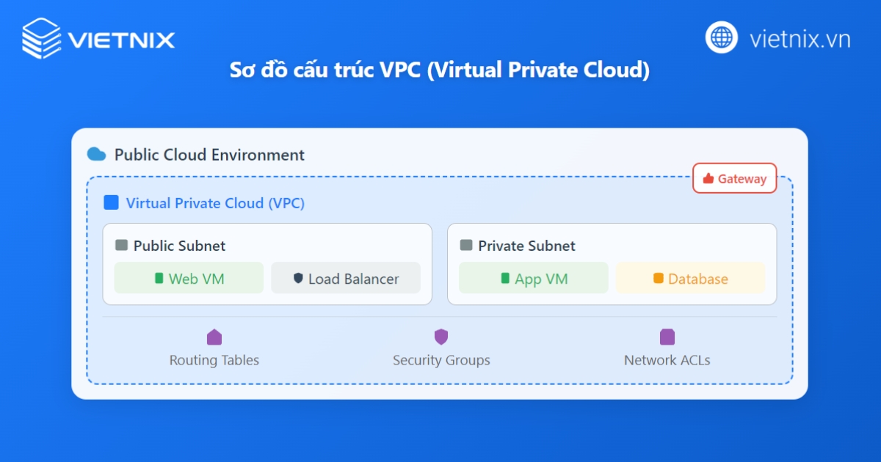Select the Load Balancer box
Viewport: 881px width, 462px height.
point(346,278)
